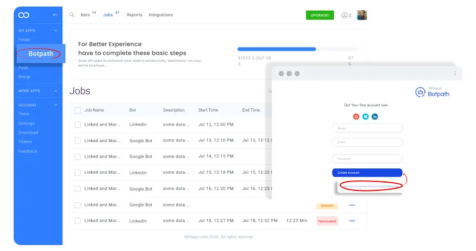Sort by the Description column header
The image size is (476, 251).
tap(174, 110)
